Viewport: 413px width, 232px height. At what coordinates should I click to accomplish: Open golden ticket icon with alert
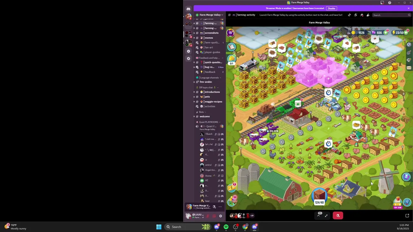(231, 187)
